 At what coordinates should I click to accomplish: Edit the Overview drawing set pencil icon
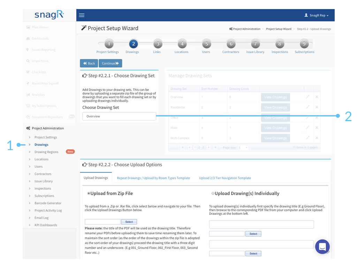(307, 97)
